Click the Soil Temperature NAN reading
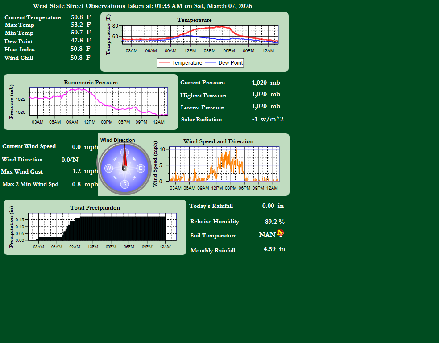The width and height of the screenshot is (439, 343). tap(267, 235)
